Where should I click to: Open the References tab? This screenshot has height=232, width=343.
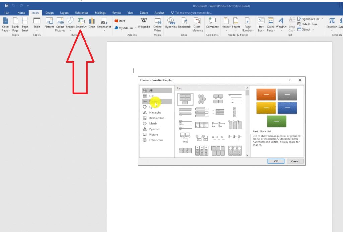click(82, 13)
